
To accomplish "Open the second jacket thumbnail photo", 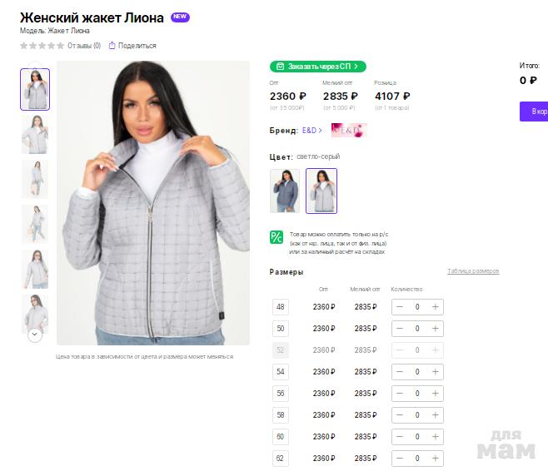I will coord(35,135).
